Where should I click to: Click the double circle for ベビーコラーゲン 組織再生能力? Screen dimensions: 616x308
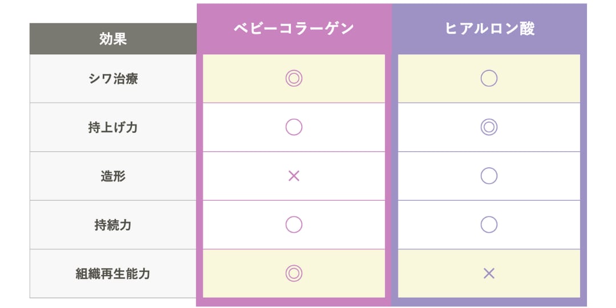pos(294,273)
